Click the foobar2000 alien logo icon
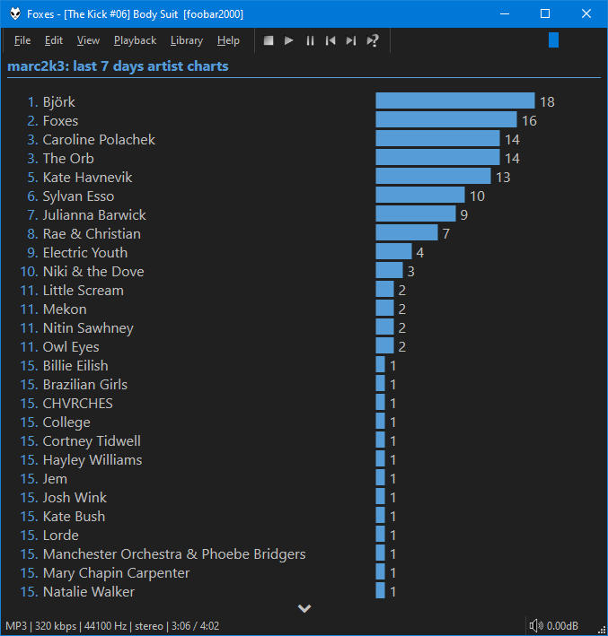Screen dimensions: 608x636 [x=15, y=13]
